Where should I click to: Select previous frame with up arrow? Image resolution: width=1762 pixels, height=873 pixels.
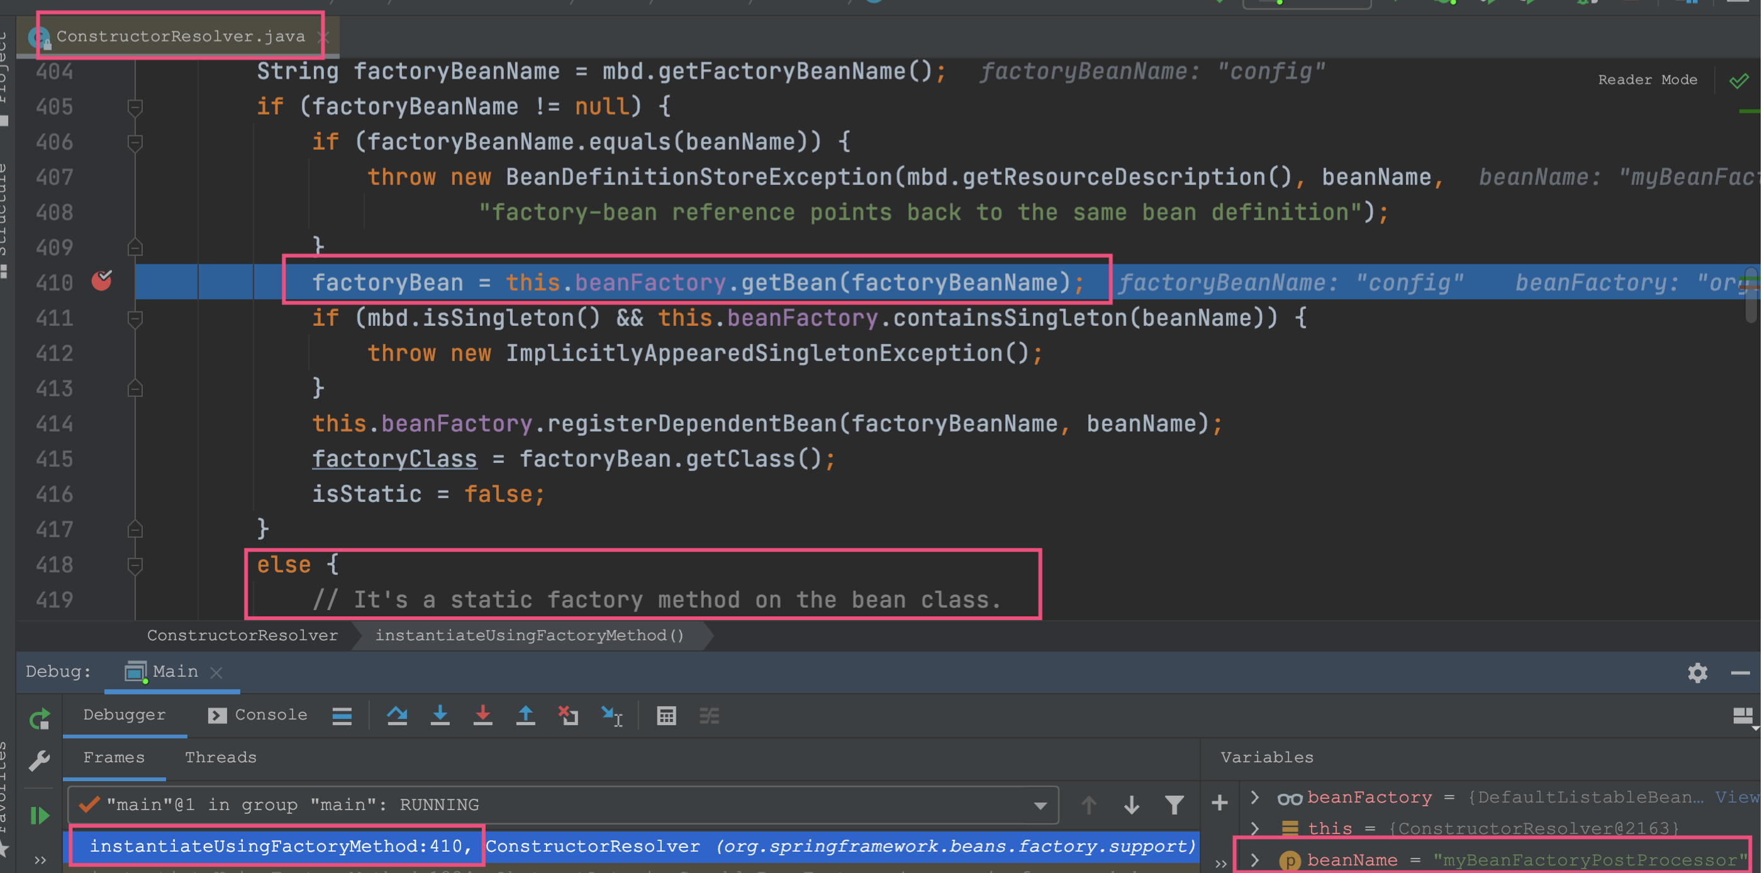click(1089, 804)
